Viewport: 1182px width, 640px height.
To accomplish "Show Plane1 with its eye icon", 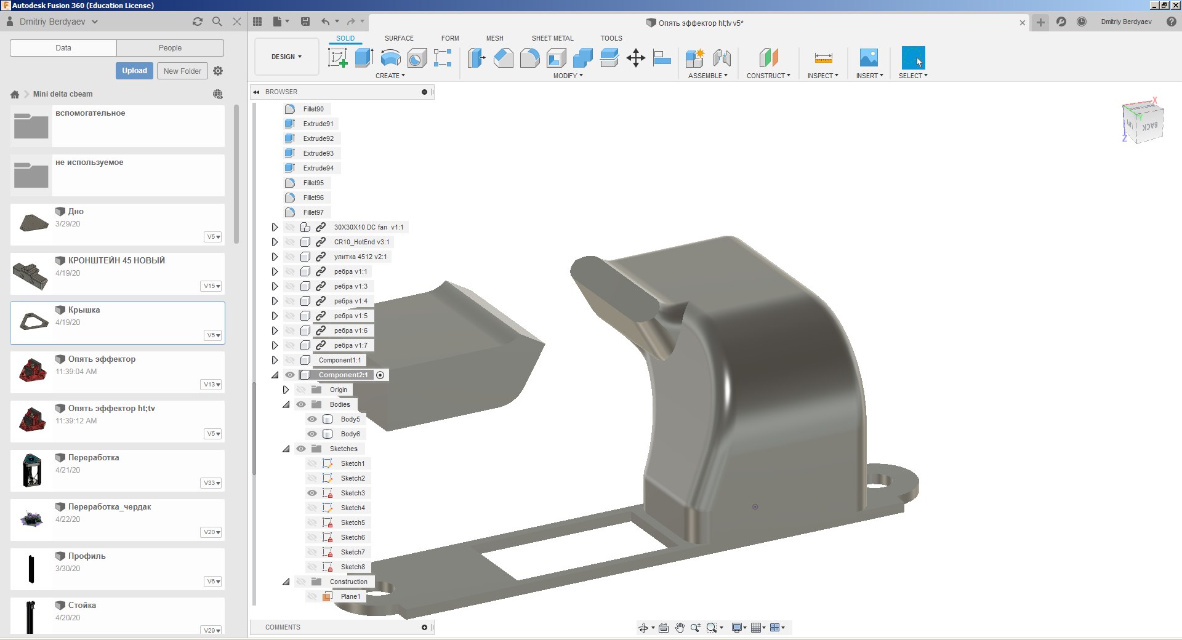I will pyautogui.click(x=312, y=596).
